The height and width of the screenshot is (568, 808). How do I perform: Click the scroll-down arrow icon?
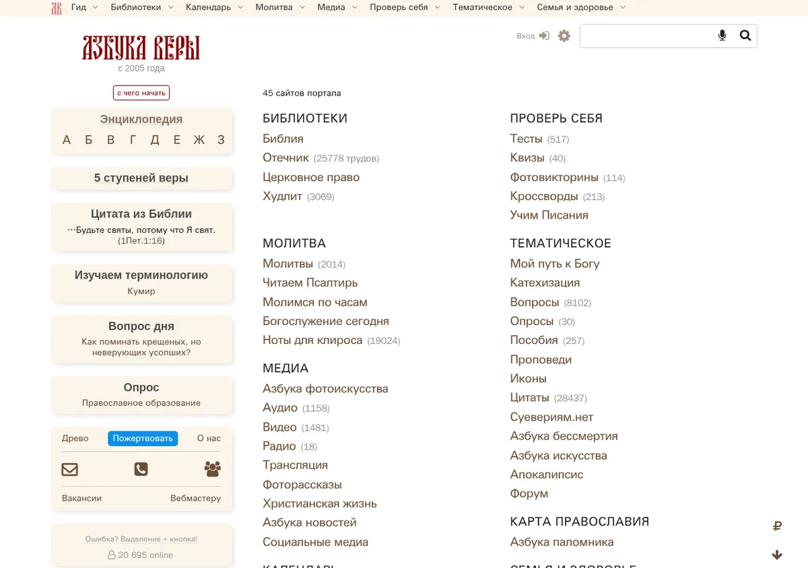click(777, 555)
